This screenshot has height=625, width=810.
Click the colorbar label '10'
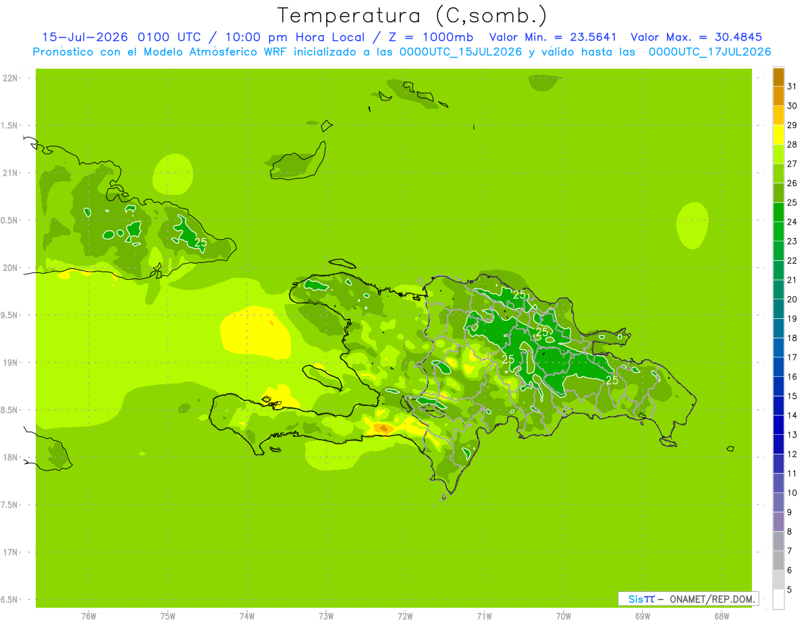click(x=792, y=493)
